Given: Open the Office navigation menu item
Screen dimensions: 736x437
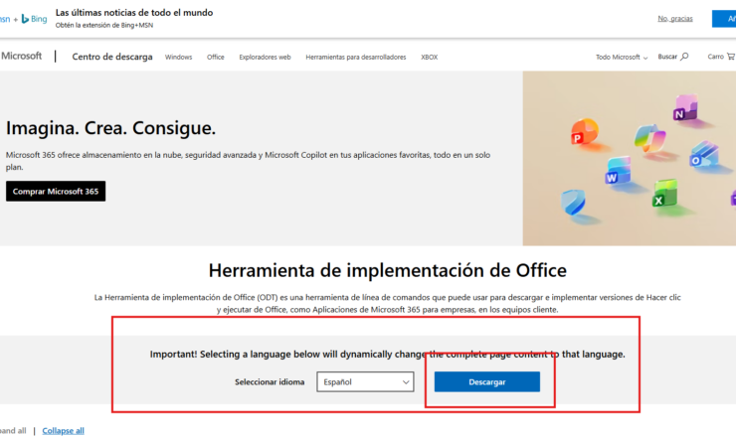Looking at the screenshot, I should tap(216, 57).
